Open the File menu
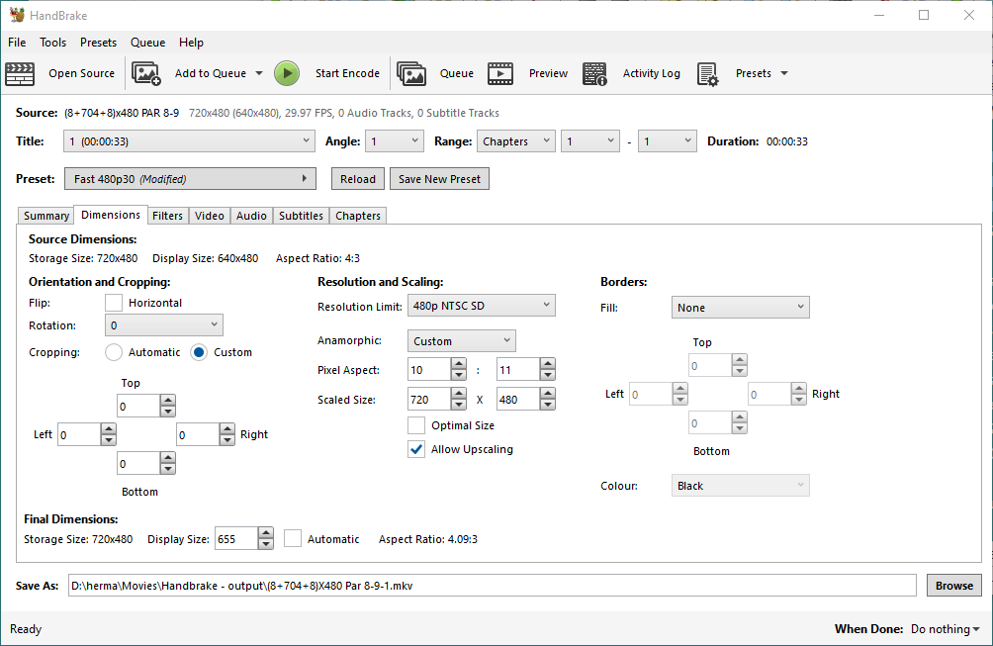The height and width of the screenshot is (646, 993). [17, 43]
